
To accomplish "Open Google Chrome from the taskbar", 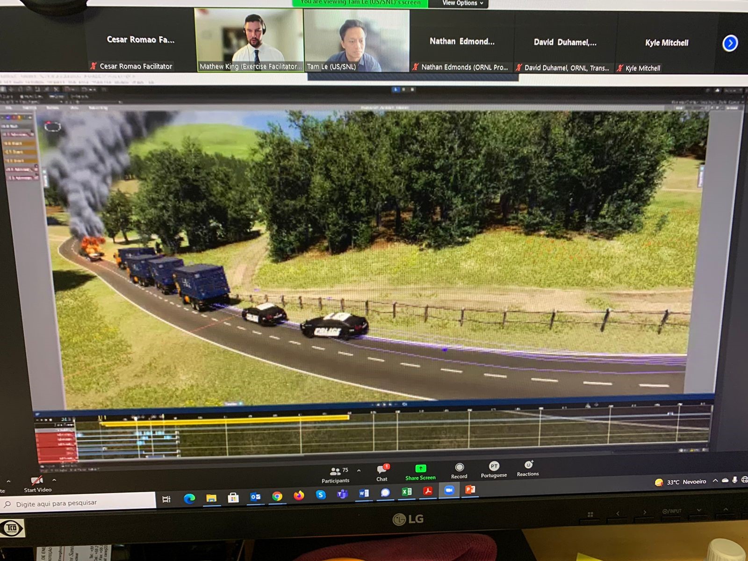I will coord(277,496).
